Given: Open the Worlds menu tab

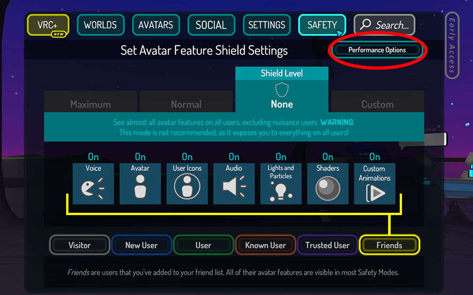Looking at the screenshot, I should tap(100, 25).
